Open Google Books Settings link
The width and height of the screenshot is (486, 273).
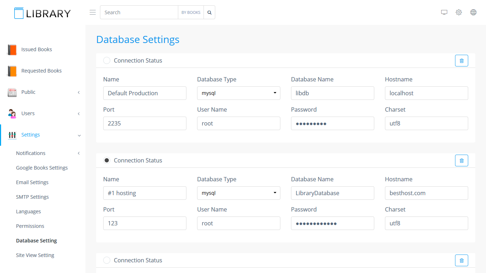42,168
